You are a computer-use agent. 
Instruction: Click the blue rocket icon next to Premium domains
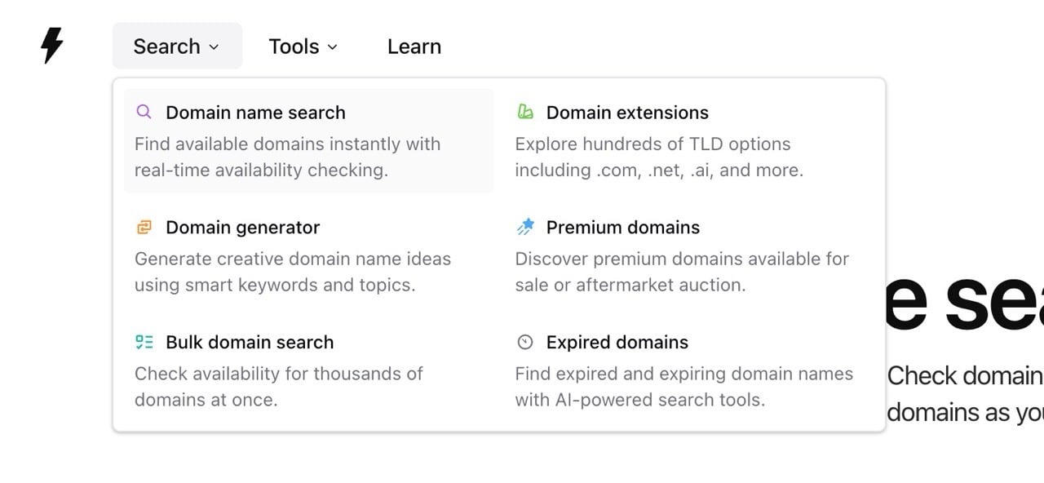pos(525,227)
